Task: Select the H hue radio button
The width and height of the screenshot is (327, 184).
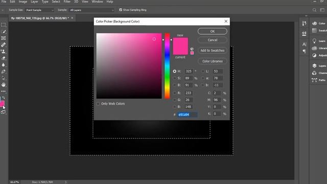Action: [175, 71]
